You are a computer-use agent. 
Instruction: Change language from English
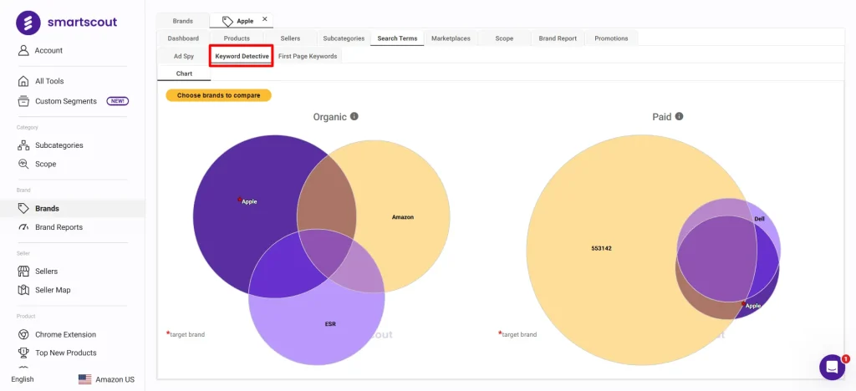(x=23, y=379)
